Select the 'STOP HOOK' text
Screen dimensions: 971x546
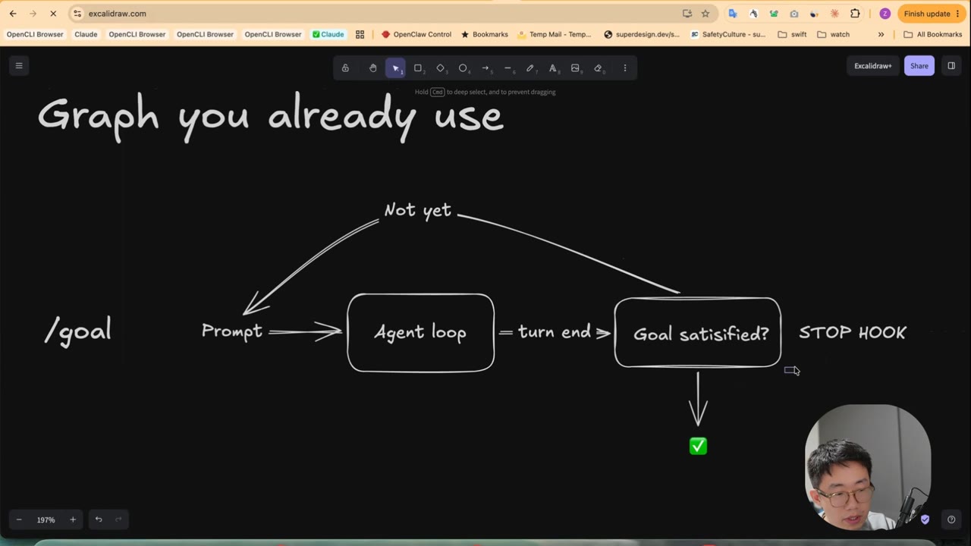click(853, 333)
